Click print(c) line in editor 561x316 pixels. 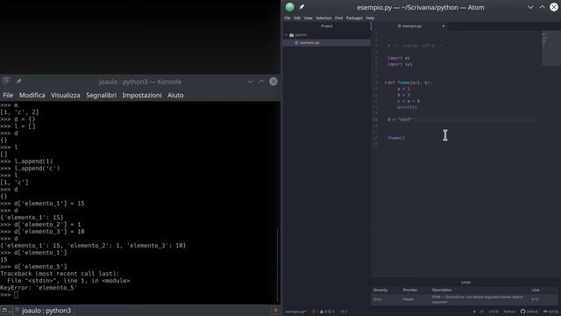click(407, 107)
